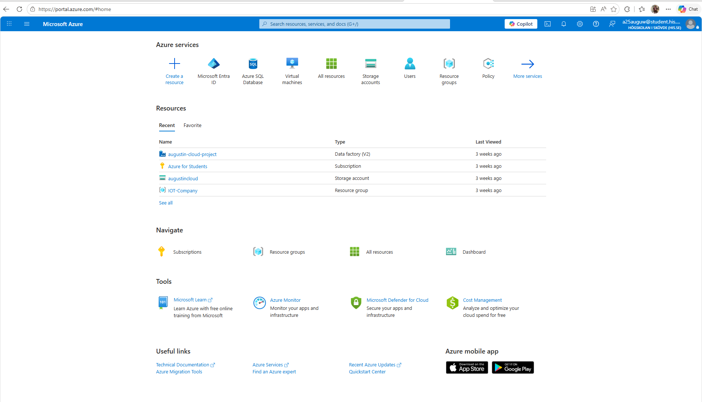
Task: Reload the page with browser refresh
Action: [x=19, y=9]
